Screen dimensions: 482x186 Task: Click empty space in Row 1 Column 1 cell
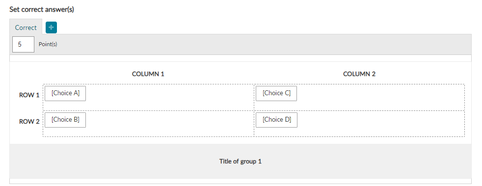coord(169,98)
